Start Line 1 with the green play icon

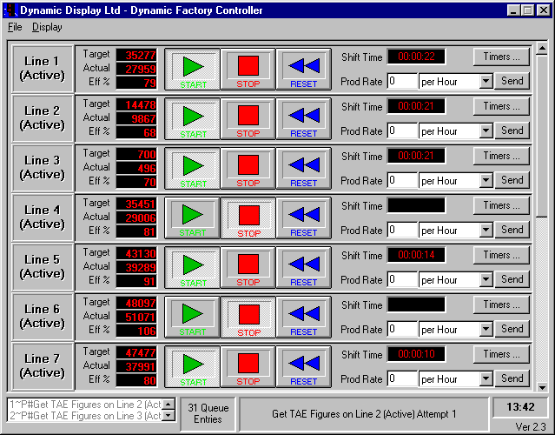click(x=193, y=70)
